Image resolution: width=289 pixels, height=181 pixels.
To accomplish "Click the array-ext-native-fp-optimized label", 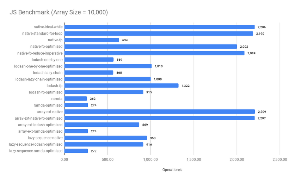I will pyautogui.click(x=39, y=118).
